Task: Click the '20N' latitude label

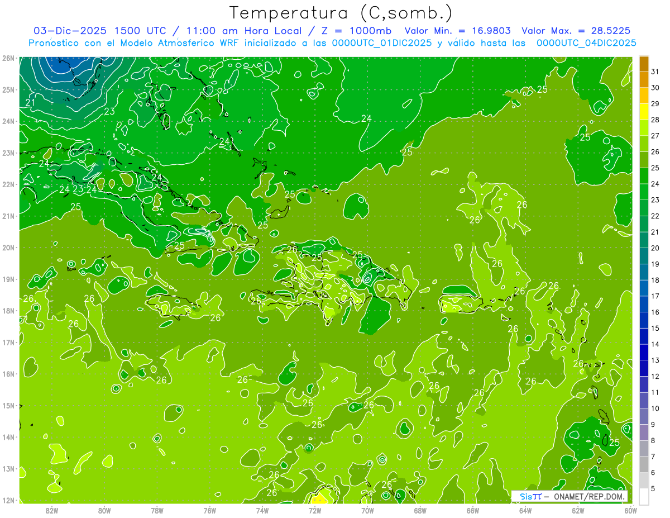Action: [8, 248]
